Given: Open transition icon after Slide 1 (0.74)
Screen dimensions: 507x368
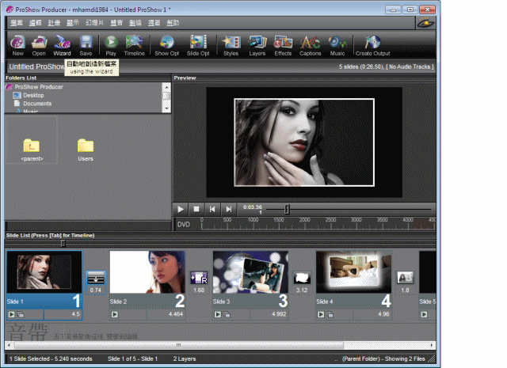Looking at the screenshot, I should 96,278.
